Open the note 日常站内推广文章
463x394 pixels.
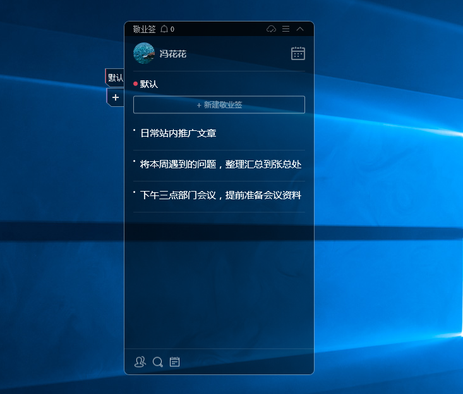point(178,133)
